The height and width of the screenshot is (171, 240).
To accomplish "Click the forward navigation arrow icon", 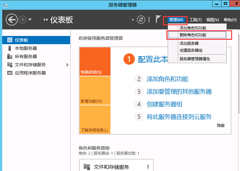I will coord(22,20).
